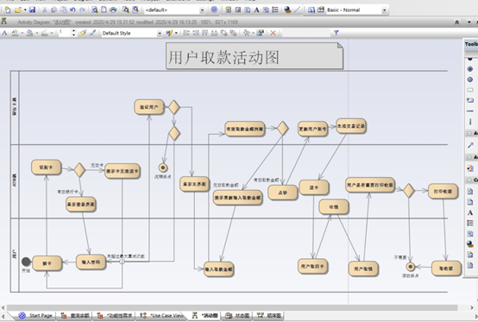Open the Default Style dropdown
478x322 pixels.
click(160, 34)
